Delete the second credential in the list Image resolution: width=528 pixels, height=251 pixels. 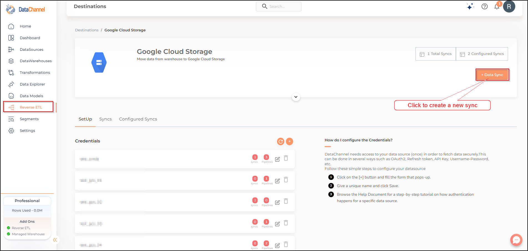click(x=286, y=180)
